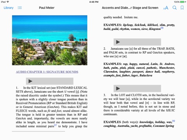The height and width of the screenshot is (140, 187).
Task: Open the table of contents list icon
Action: [20, 8]
